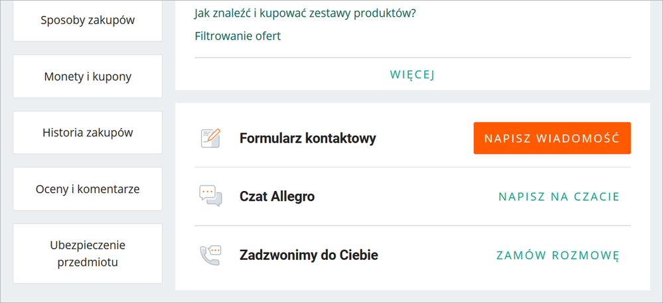Select Monety i kupony in sidebar

pos(88,76)
